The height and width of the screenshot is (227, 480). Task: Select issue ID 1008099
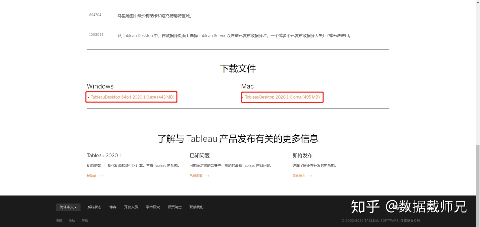tap(96, 34)
